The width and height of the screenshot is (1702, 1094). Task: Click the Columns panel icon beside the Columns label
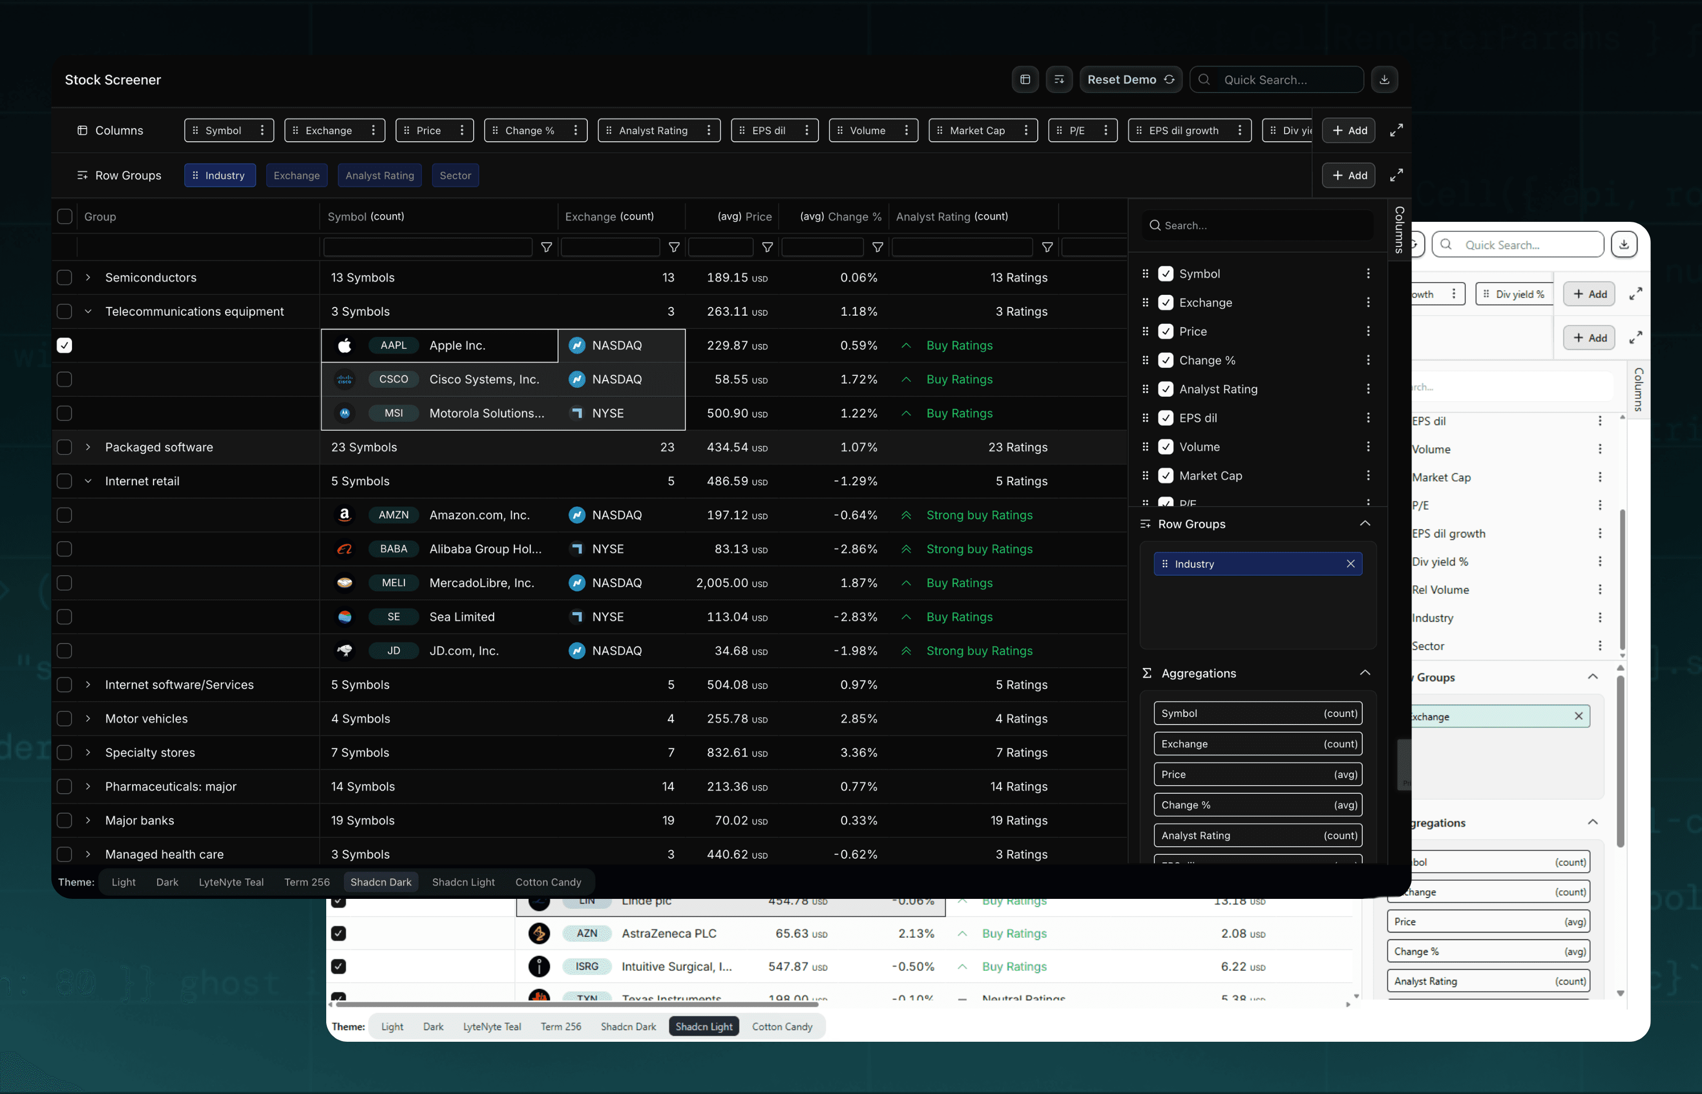click(x=83, y=130)
